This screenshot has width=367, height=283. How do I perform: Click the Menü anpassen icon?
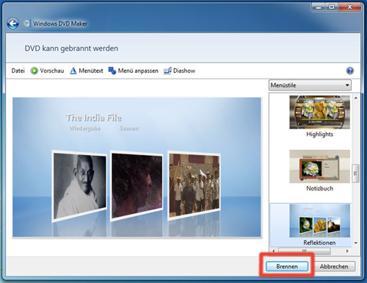pyautogui.click(x=112, y=71)
